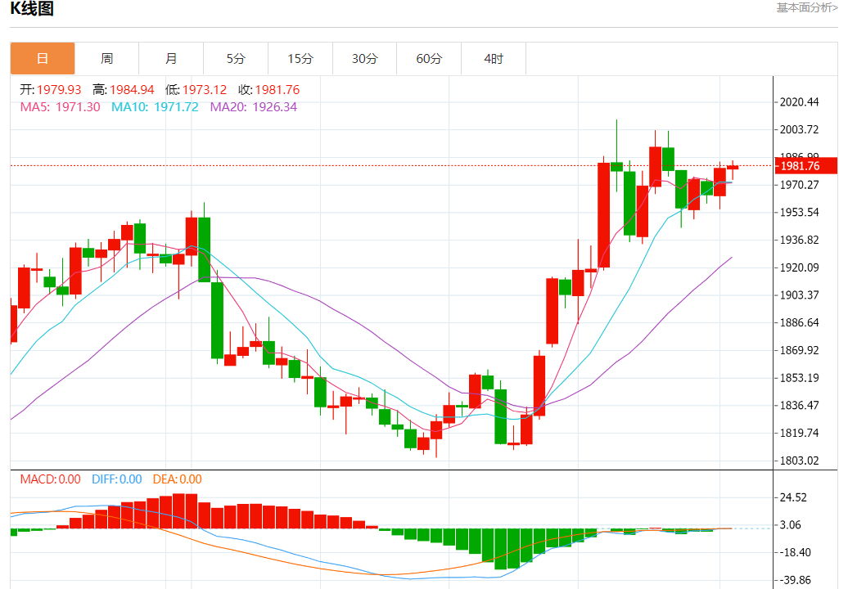Click the 1953.54 price axis label

coord(800,213)
